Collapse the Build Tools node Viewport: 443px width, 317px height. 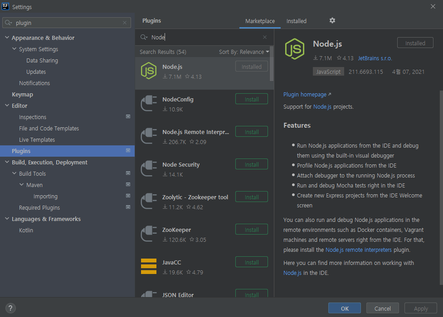click(14, 173)
